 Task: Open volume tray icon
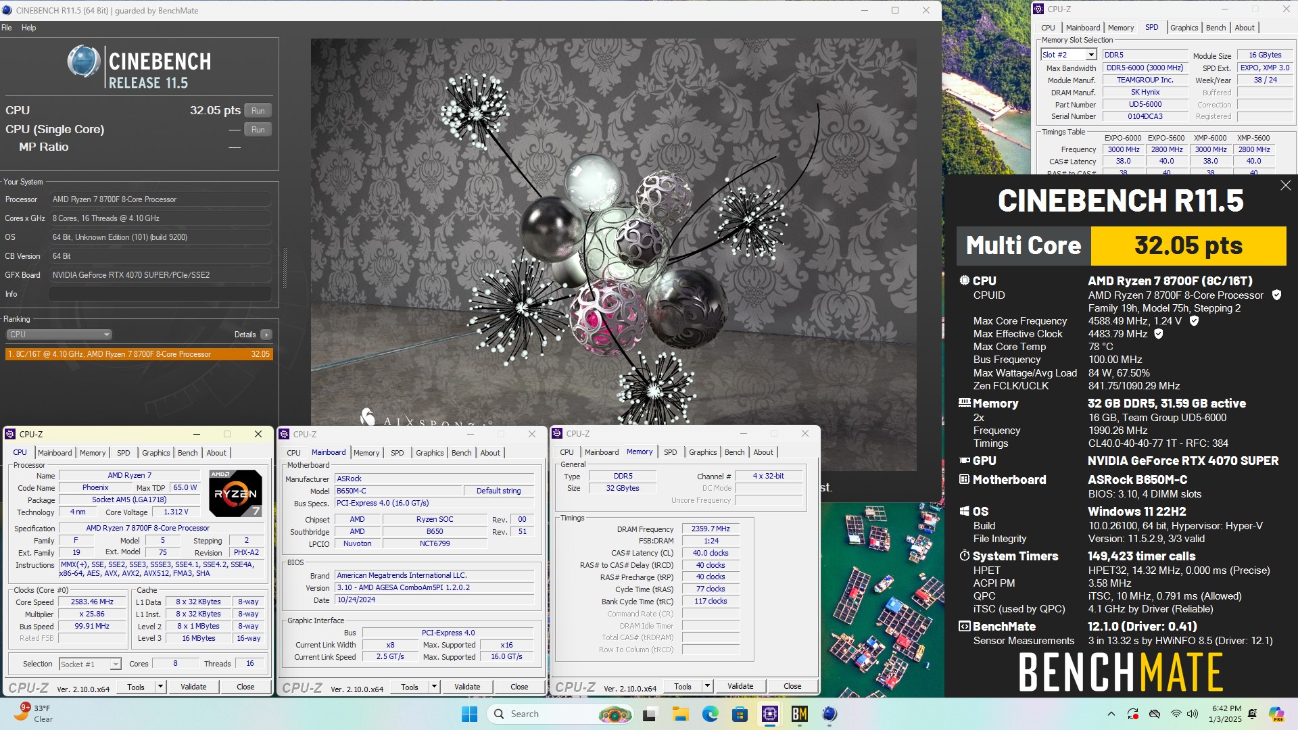coord(1193,714)
